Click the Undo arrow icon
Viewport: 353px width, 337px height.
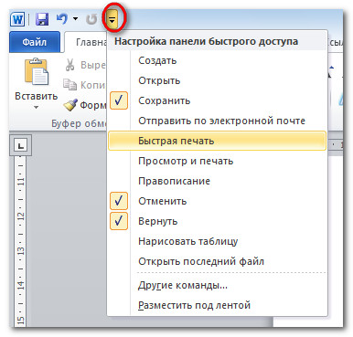pos(62,19)
